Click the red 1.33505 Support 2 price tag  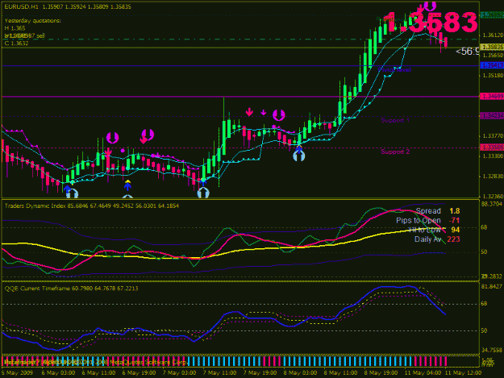click(492, 147)
